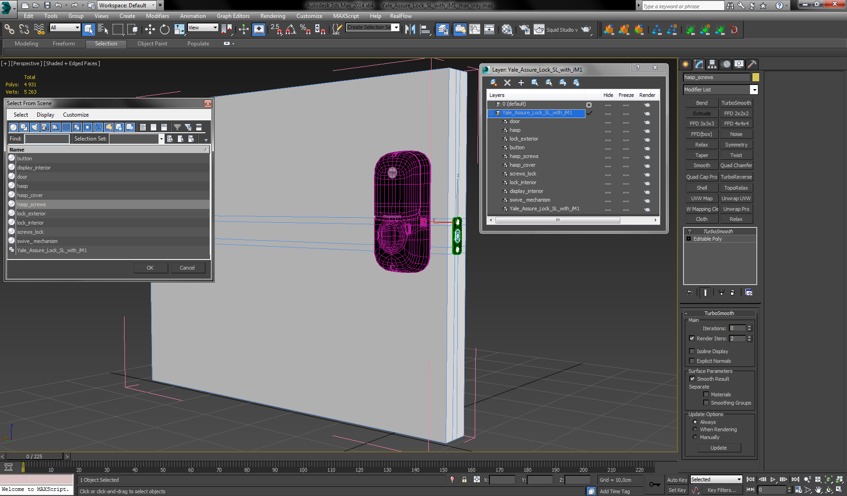Enable Explicit Normals checkbox
Viewport: 847px width, 496px height.
tap(692, 361)
